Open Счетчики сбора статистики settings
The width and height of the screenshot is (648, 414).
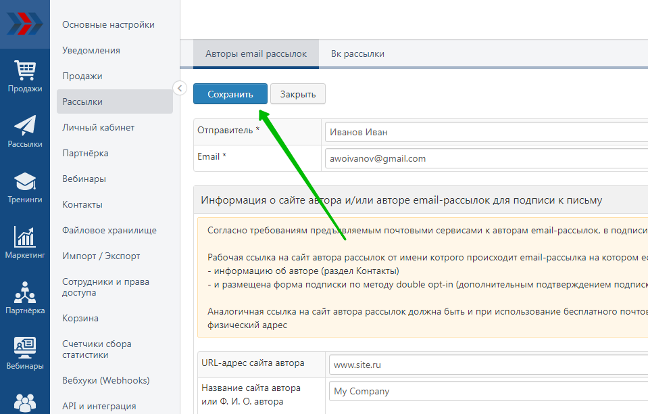tap(97, 350)
